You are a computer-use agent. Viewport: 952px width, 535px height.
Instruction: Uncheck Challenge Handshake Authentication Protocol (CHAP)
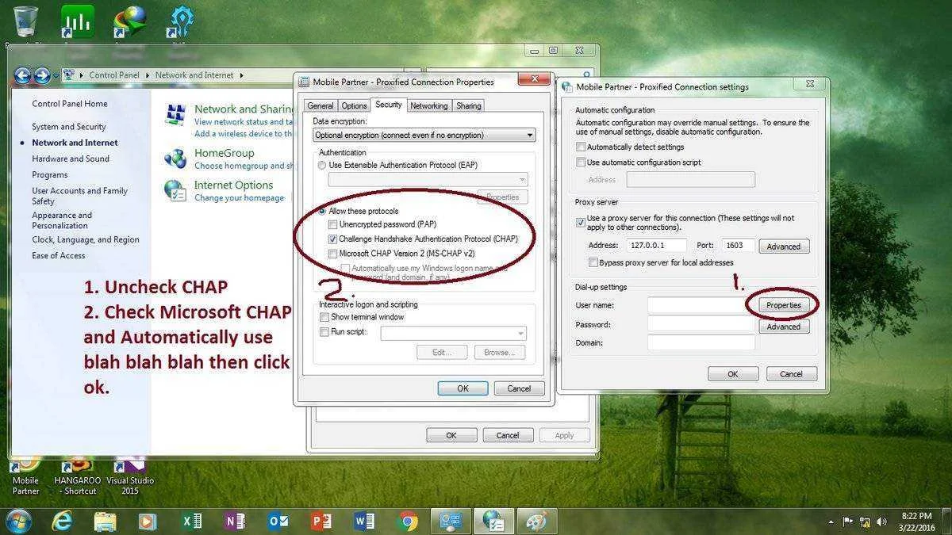332,239
